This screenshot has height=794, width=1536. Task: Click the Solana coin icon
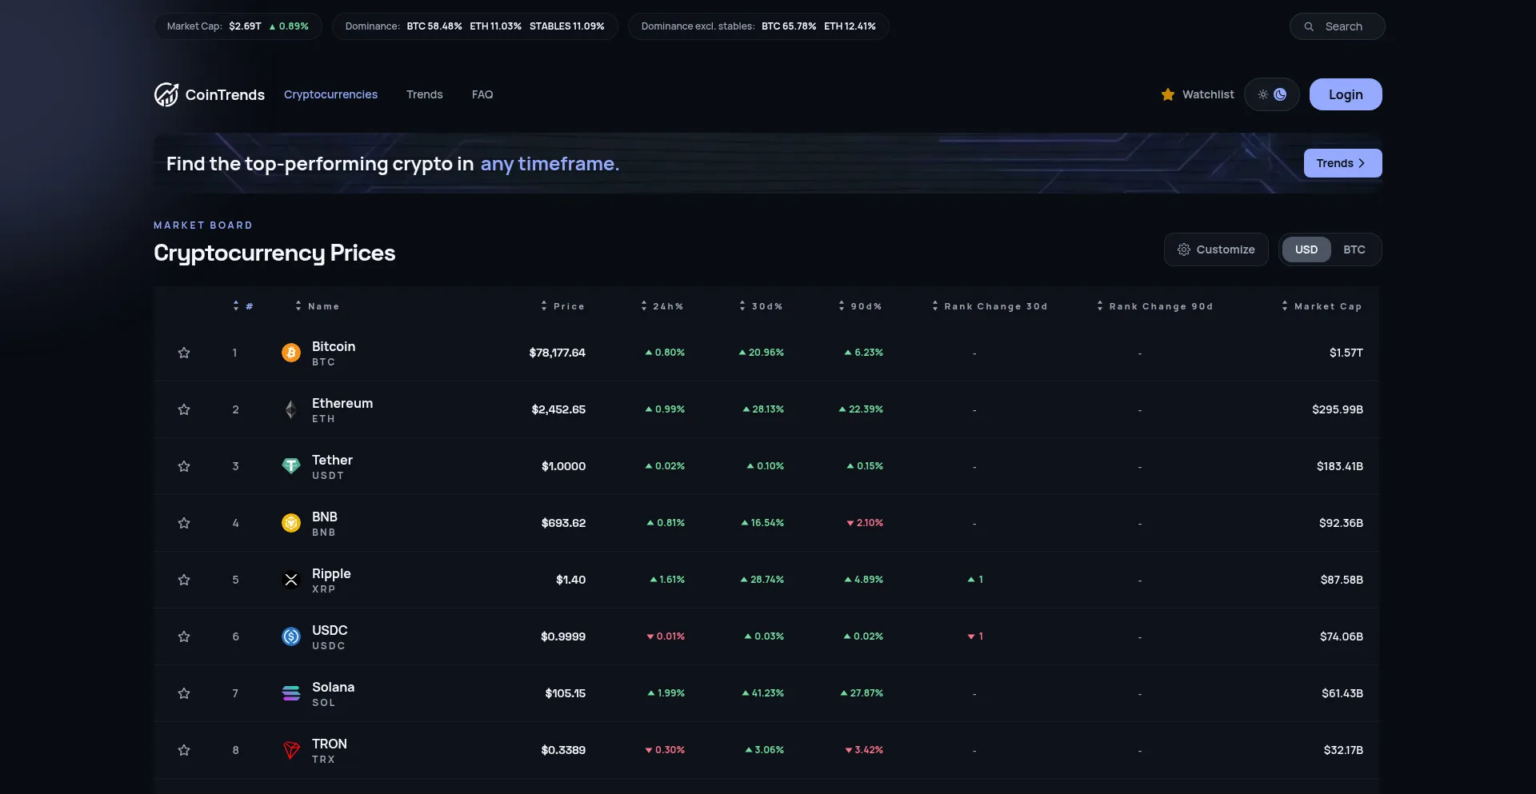(291, 693)
